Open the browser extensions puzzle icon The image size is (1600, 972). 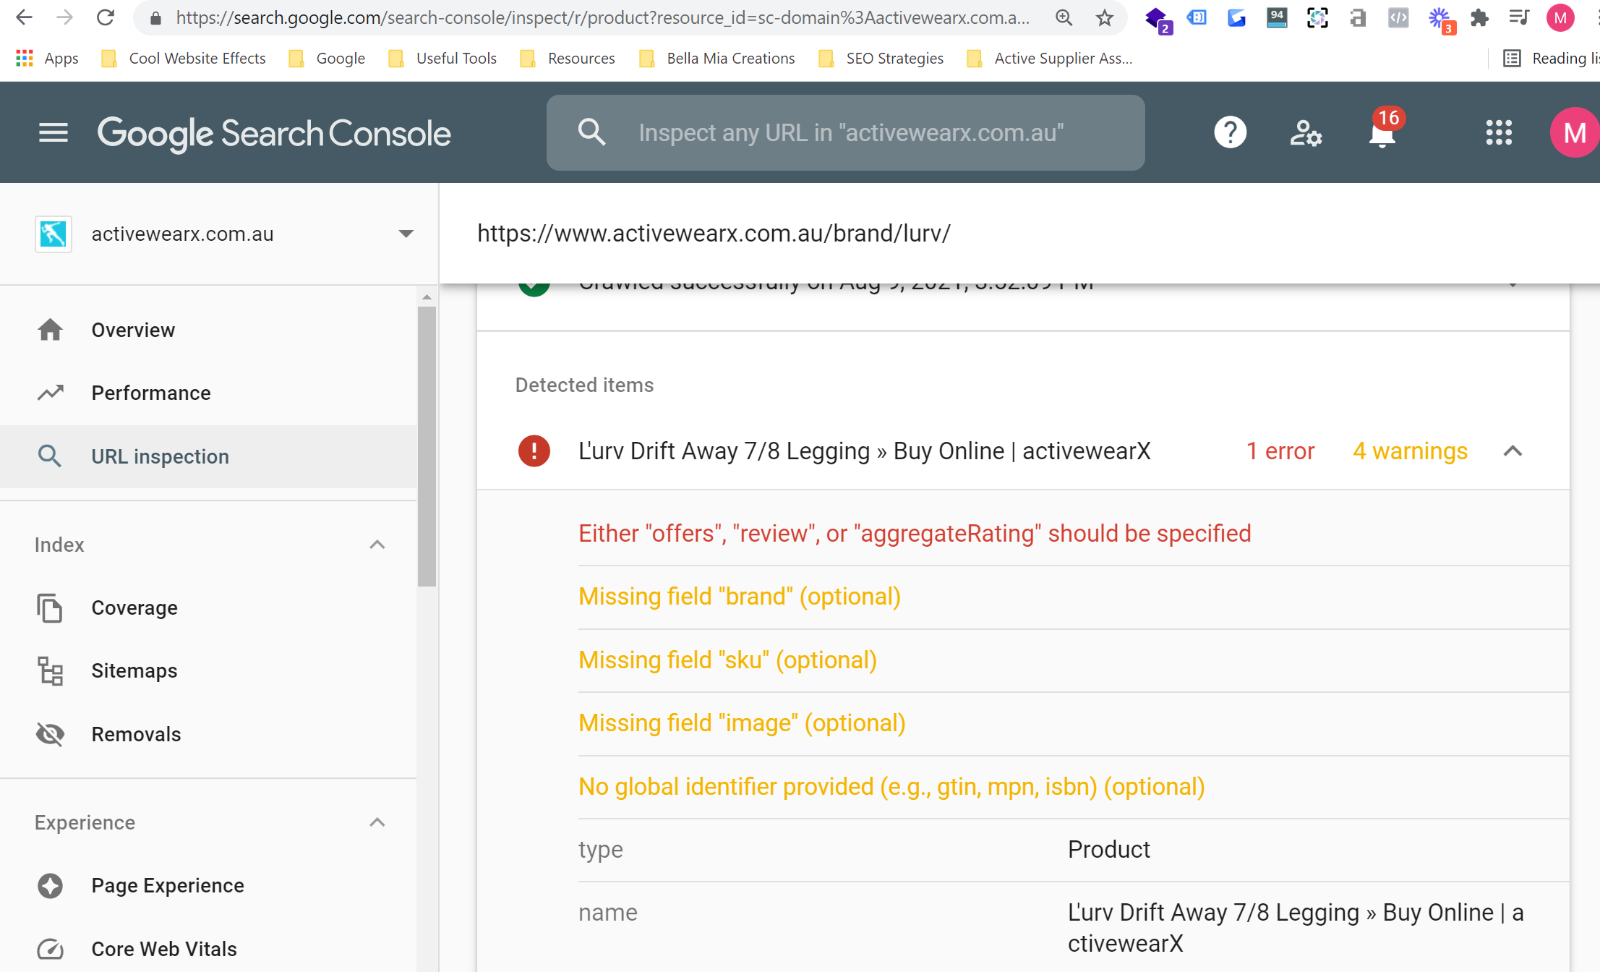(x=1479, y=18)
